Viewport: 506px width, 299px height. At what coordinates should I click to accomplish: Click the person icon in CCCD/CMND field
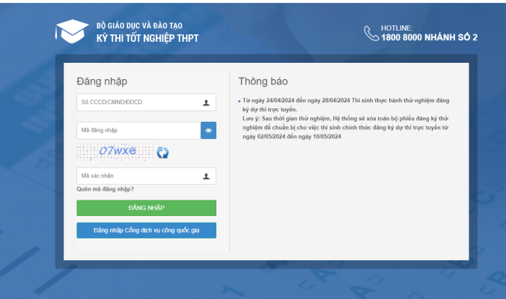[x=206, y=103]
